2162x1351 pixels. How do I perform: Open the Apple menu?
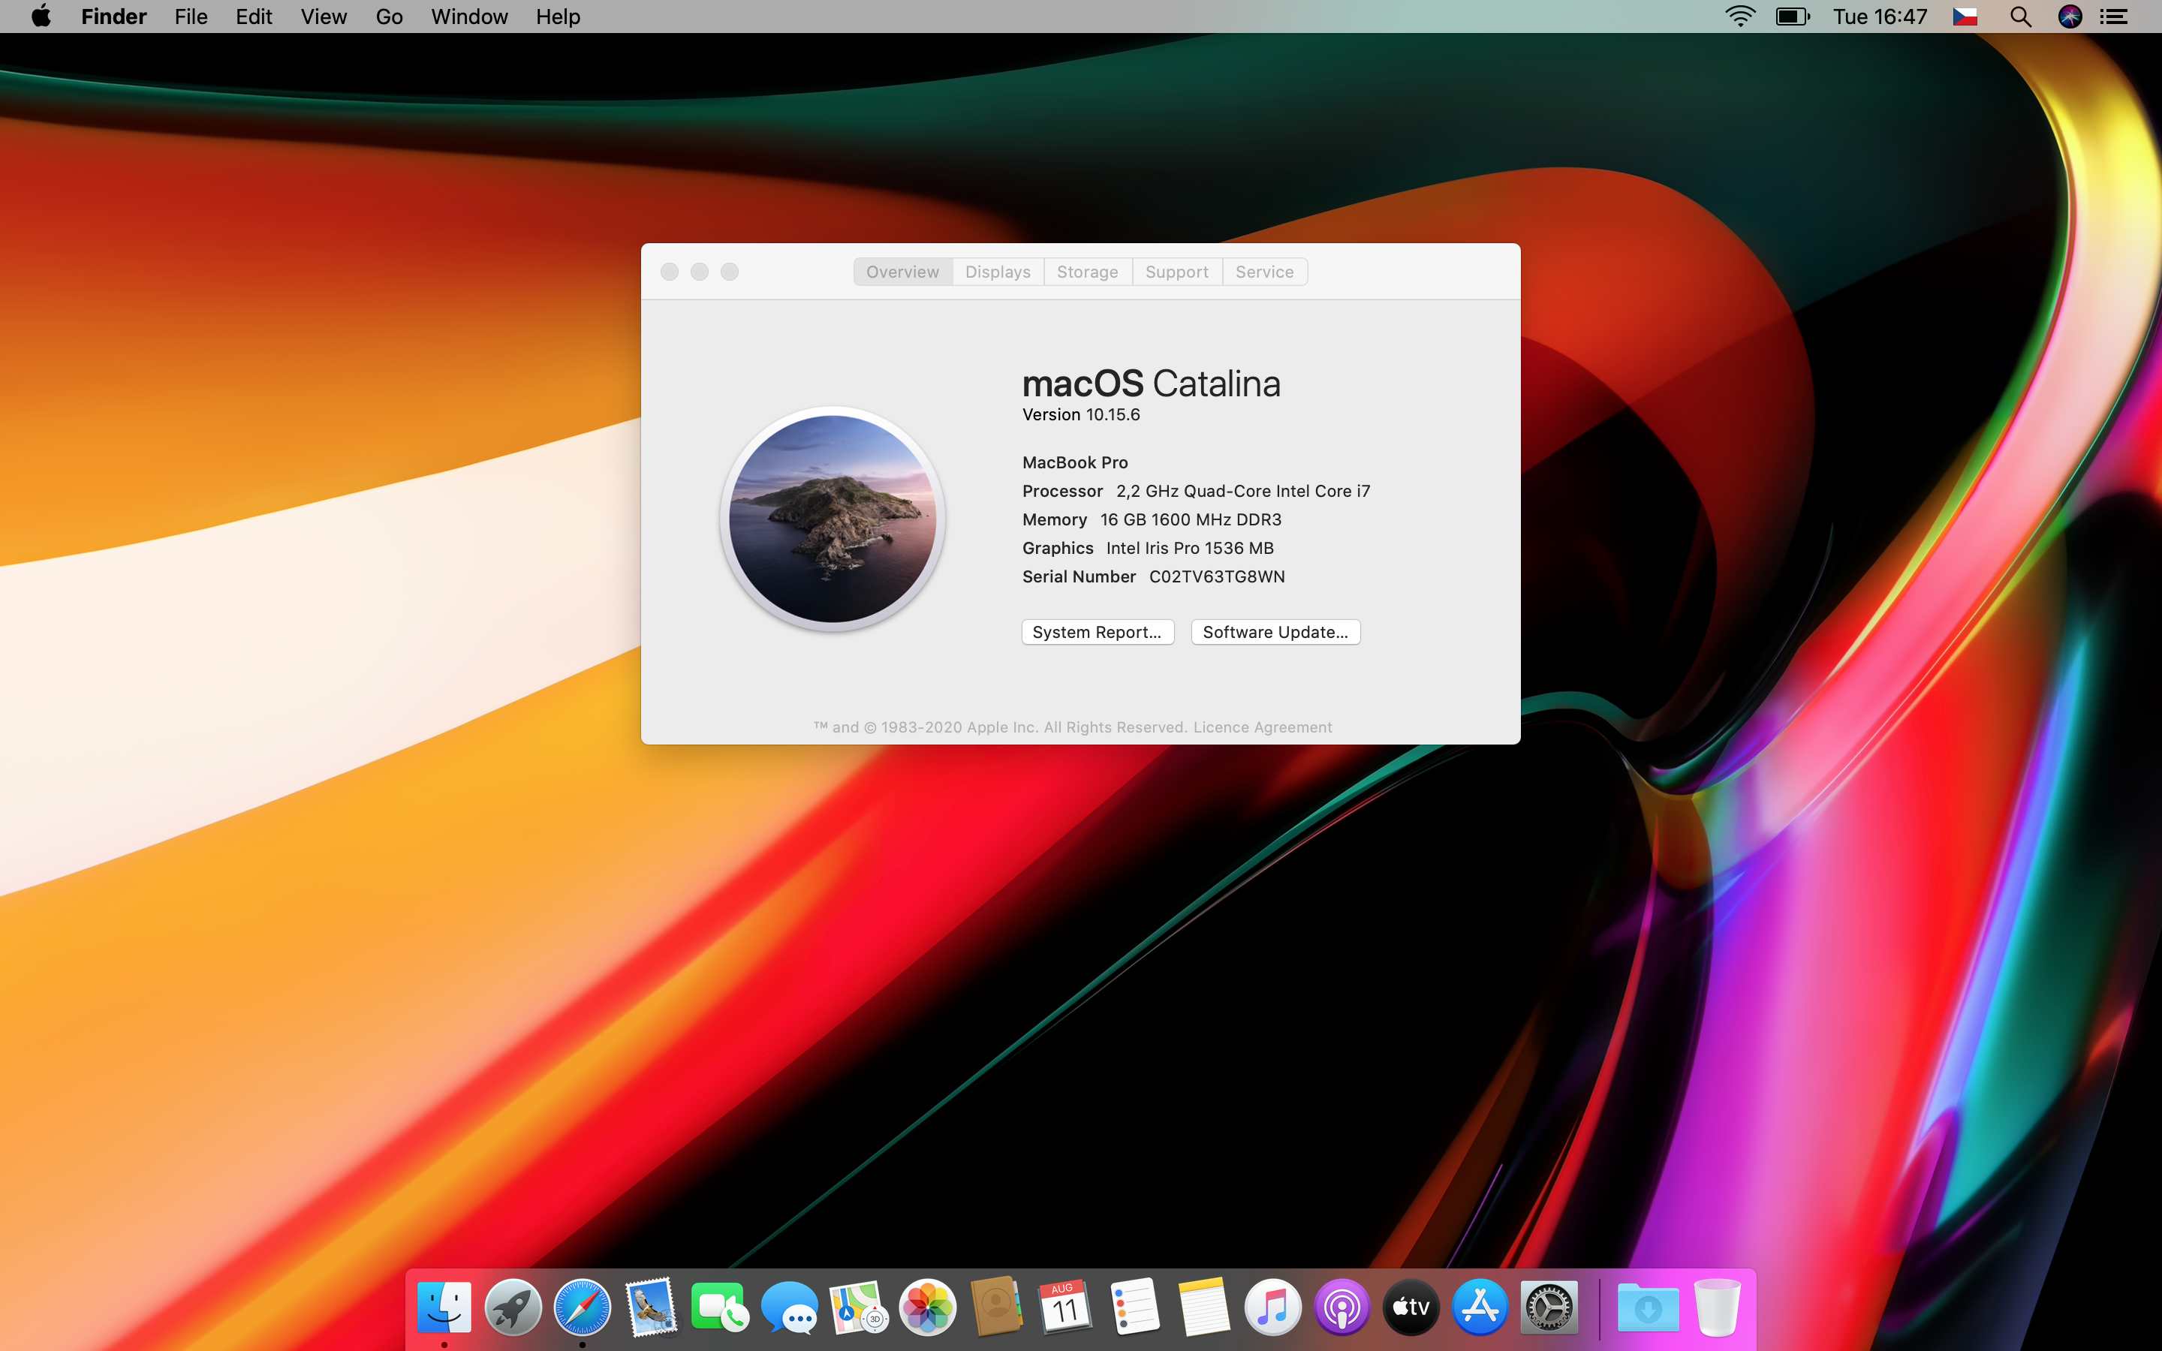pyautogui.click(x=41, y=17)
